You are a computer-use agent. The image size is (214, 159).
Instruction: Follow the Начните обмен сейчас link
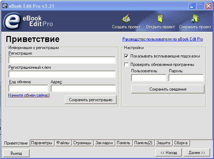[x=29, y=95]
